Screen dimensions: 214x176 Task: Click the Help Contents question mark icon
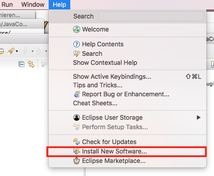tap(77, 44)
